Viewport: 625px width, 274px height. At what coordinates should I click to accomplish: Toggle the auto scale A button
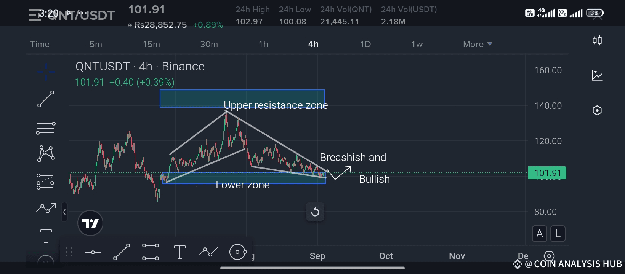540,234
